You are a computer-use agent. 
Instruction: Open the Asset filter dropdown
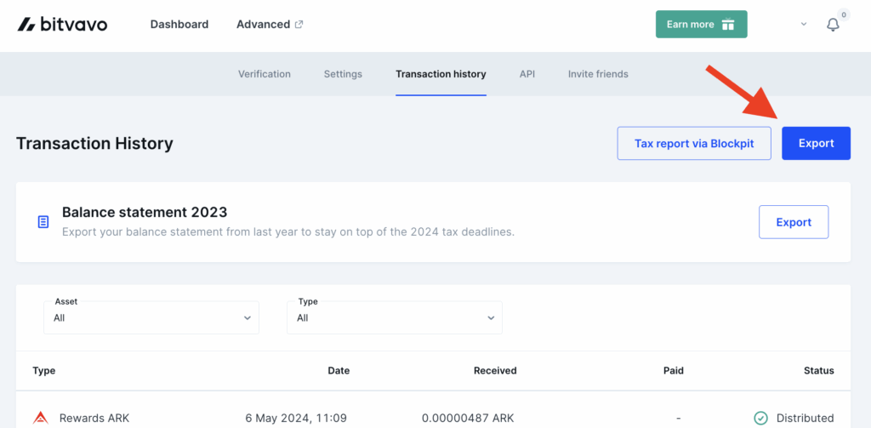(x=151, y=317)
